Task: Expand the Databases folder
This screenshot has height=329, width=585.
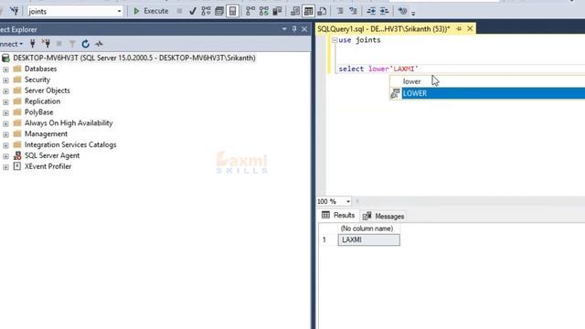Action: pyautogui.click(x=5, y=69)
